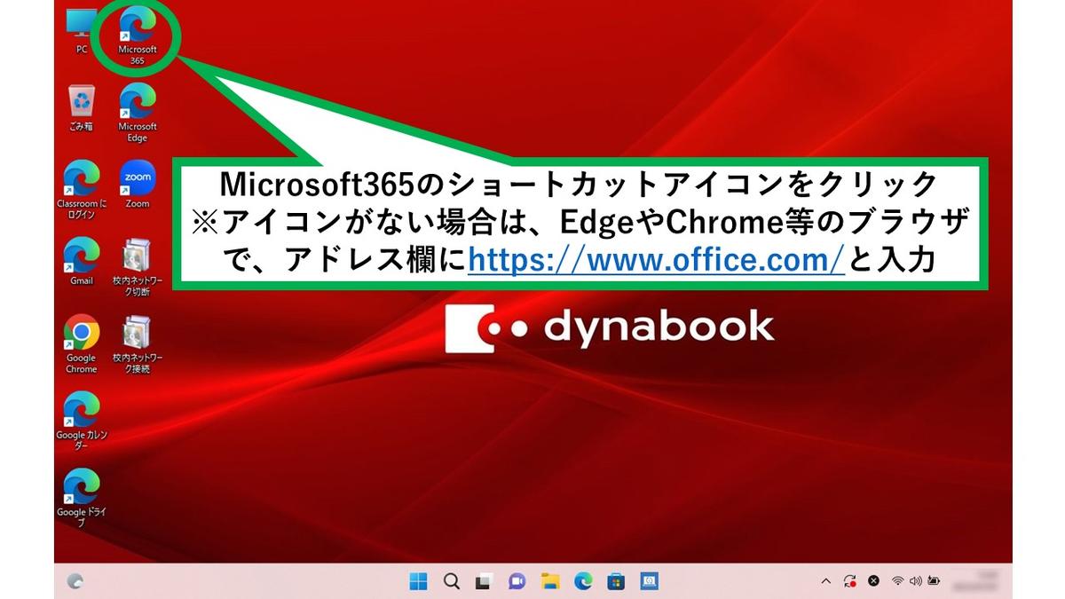This screenshot has width=1065, height=599.
Task: Click the black X tray icon
Action: [x=874, y=581]
